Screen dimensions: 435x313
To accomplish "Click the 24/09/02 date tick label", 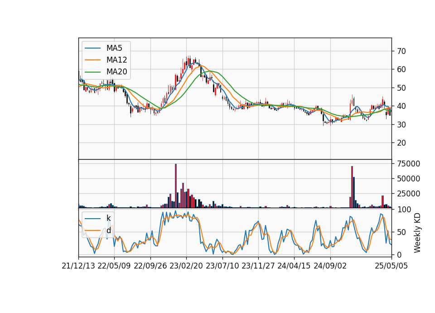I will point(330,266).
